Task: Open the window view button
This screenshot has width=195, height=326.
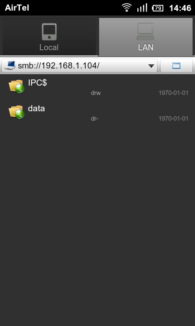Action: click(x=176, y=66)
